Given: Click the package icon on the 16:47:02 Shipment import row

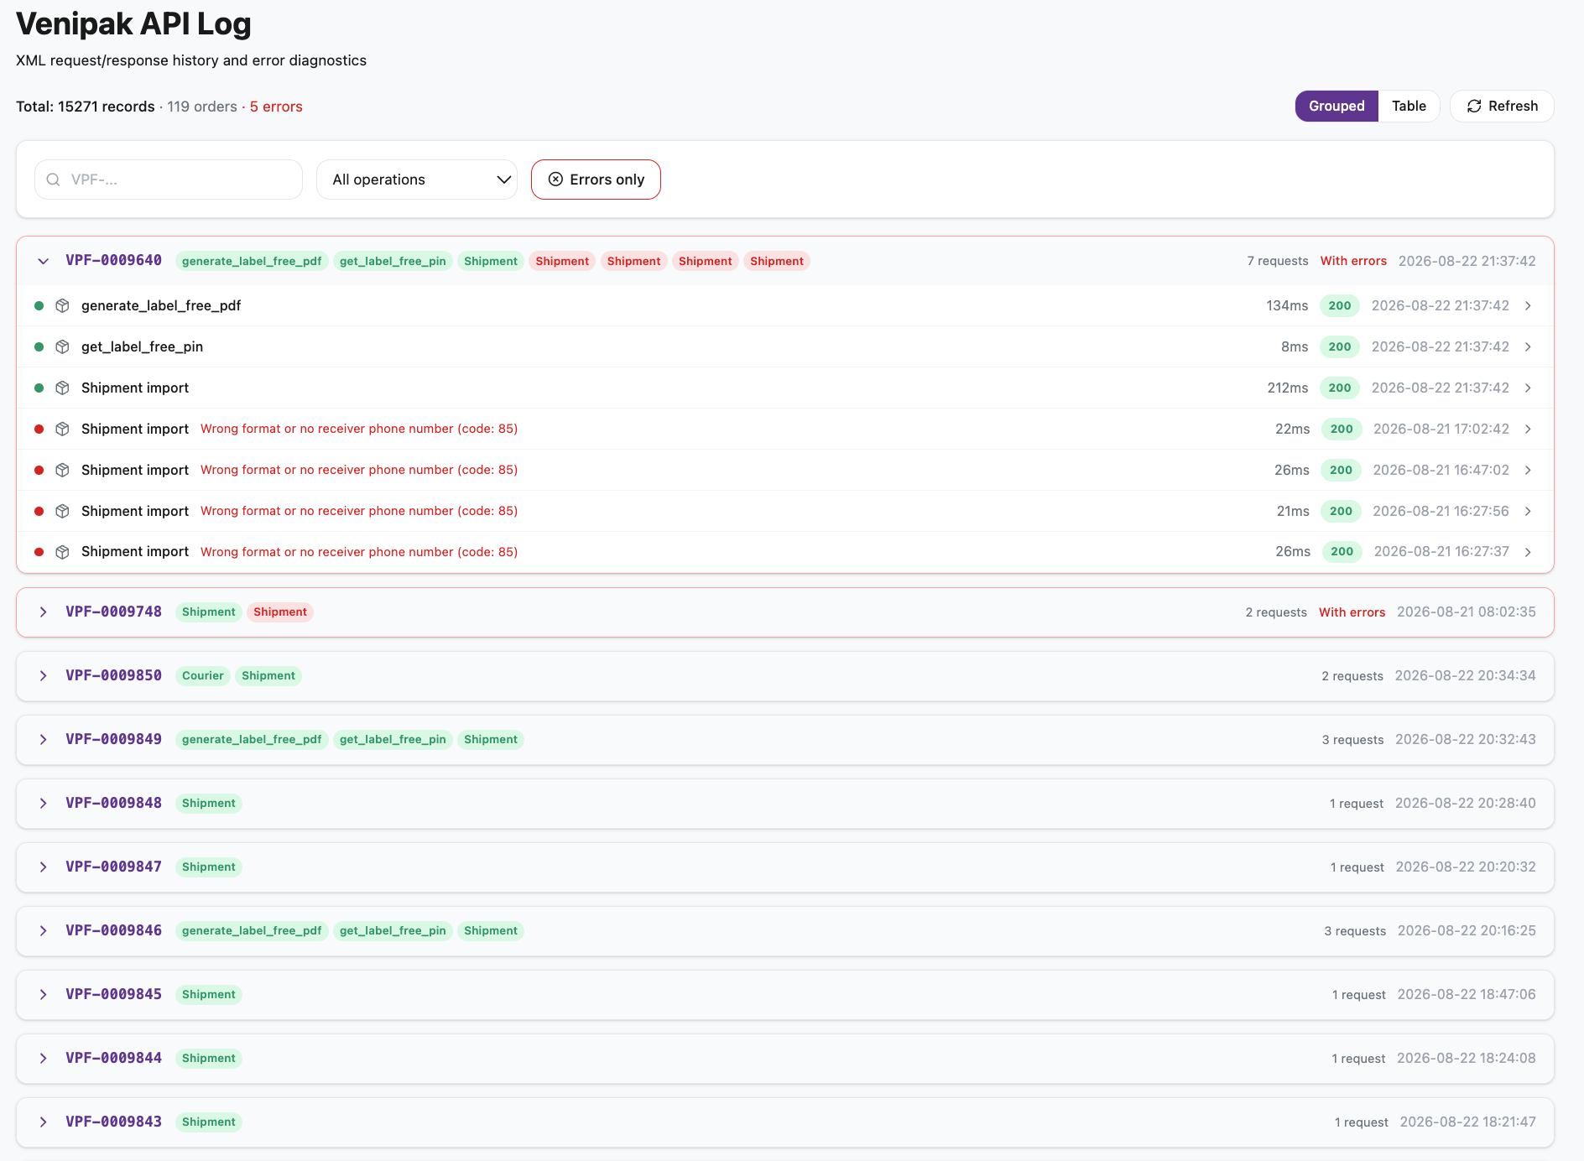Looking at the screenshot, I should (62, 470).
